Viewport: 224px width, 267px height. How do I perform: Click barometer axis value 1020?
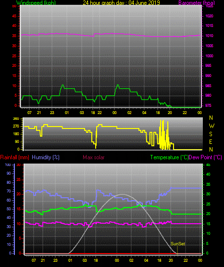point(210,16)
